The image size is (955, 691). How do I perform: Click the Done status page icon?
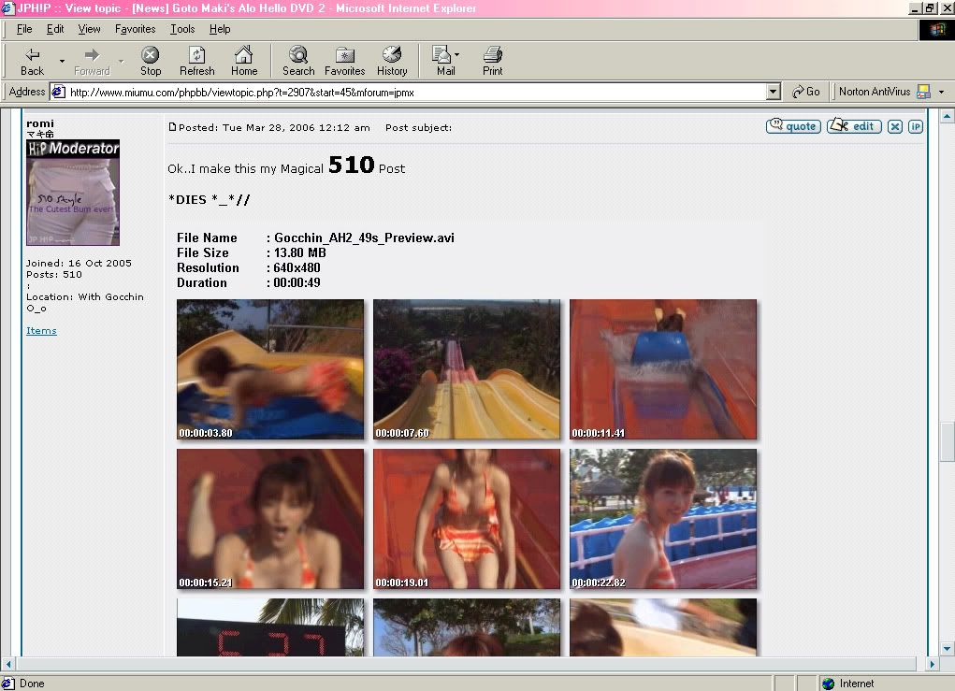[7, 684]
